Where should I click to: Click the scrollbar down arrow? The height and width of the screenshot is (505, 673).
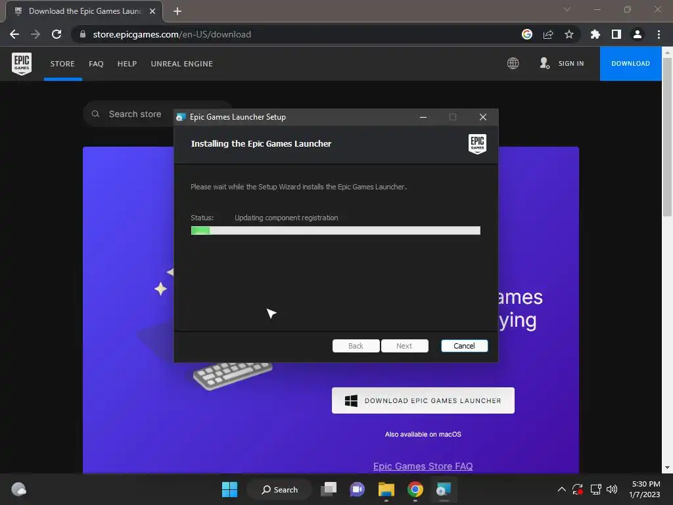[x=667, y=468]
